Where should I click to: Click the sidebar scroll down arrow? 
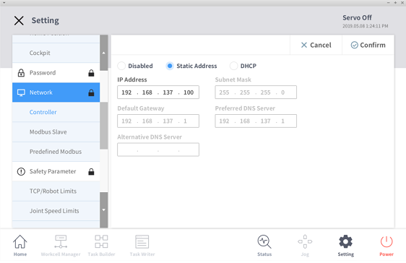[104, 210]
